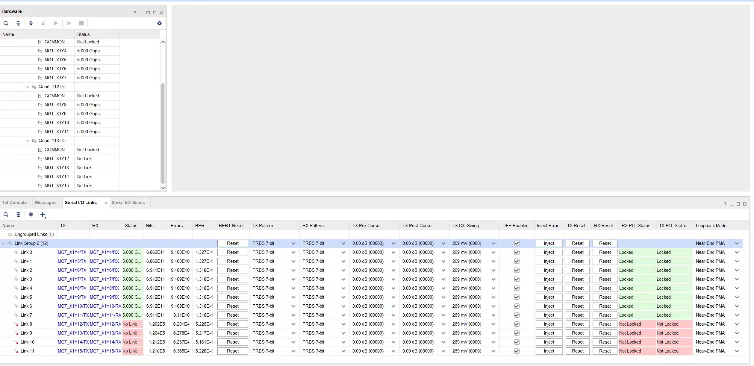Open TX Post-Cursor dropdown for Link 5
This screenshot has width=754, height=366.
click(x=443, y=297)
